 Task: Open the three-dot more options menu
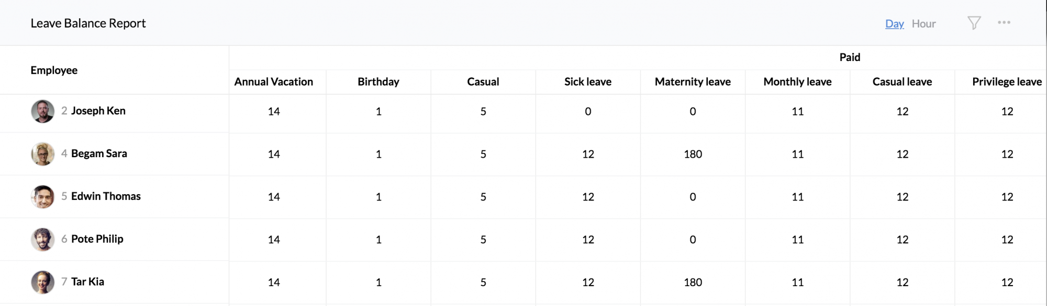1004,22
